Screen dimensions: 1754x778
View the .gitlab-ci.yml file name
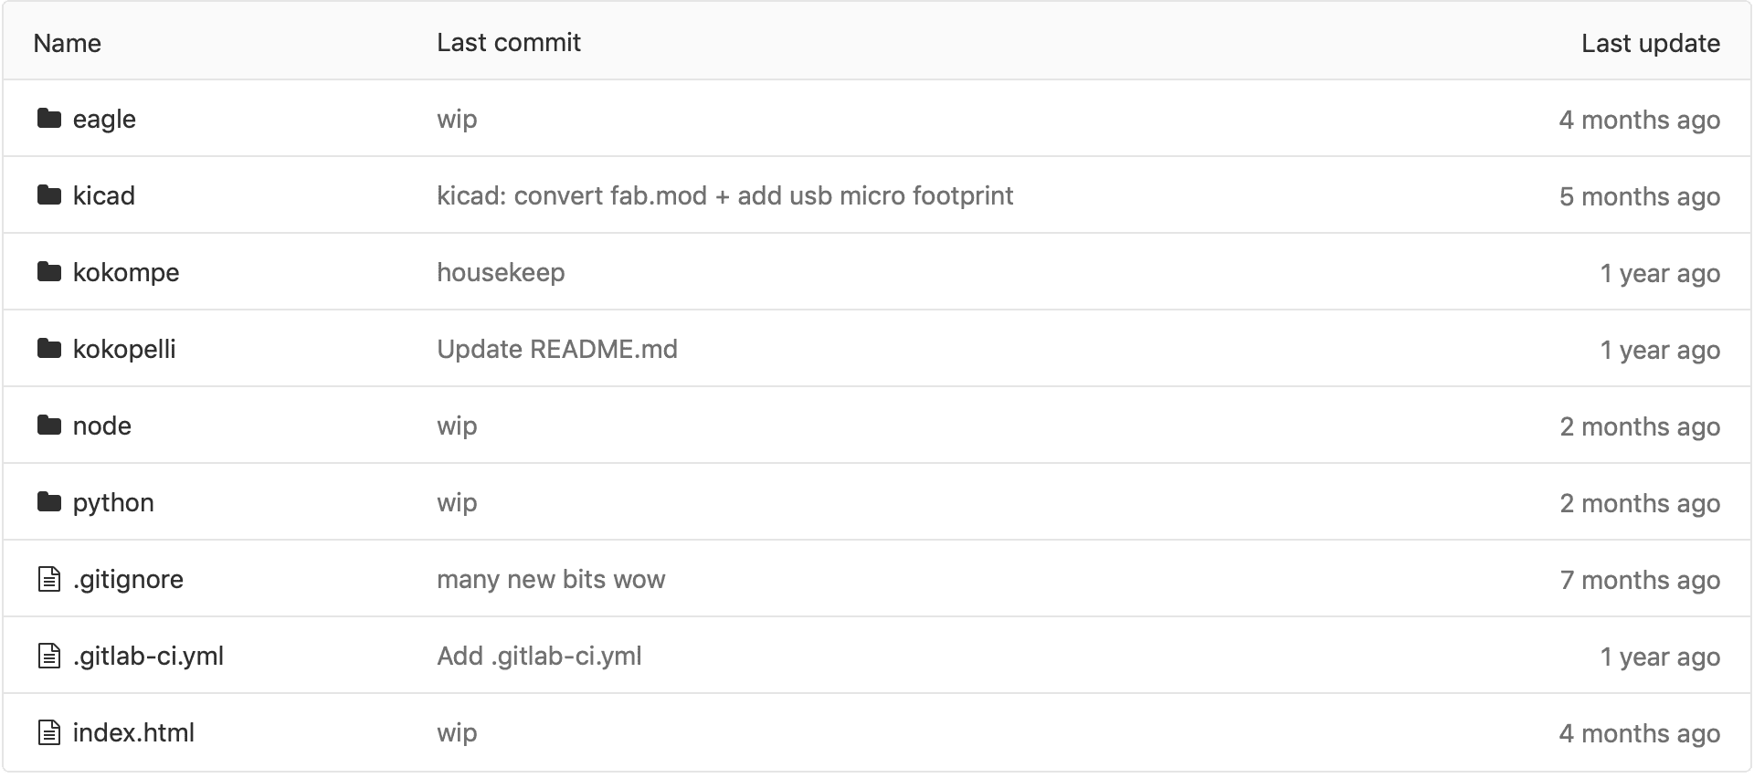pyautogui.click(x=148, y=657)
